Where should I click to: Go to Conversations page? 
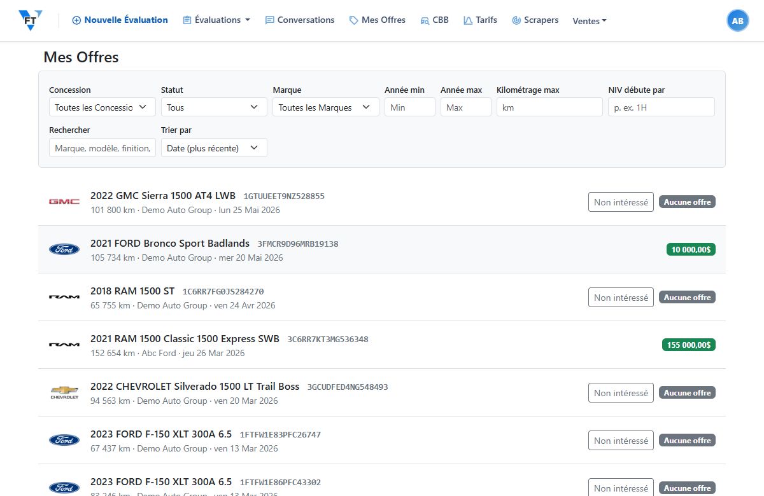point(300,20)
